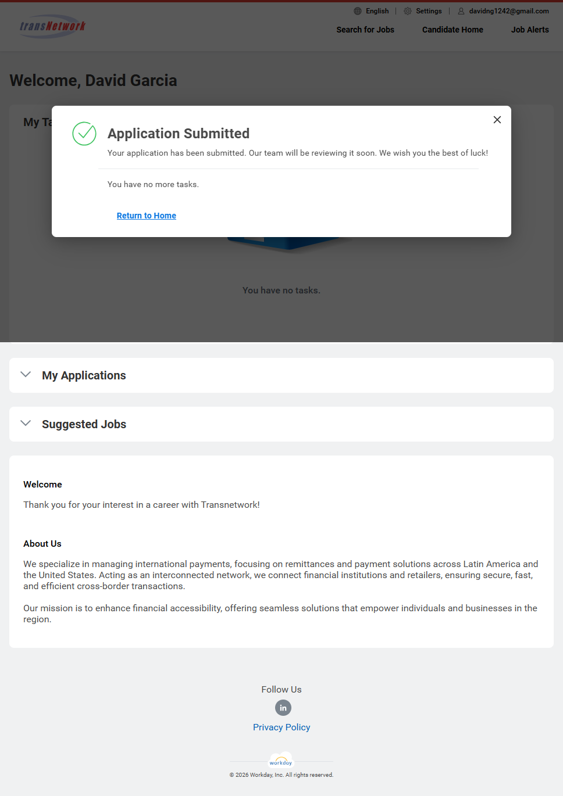Click the globe language icon

[x=358, y=11]
